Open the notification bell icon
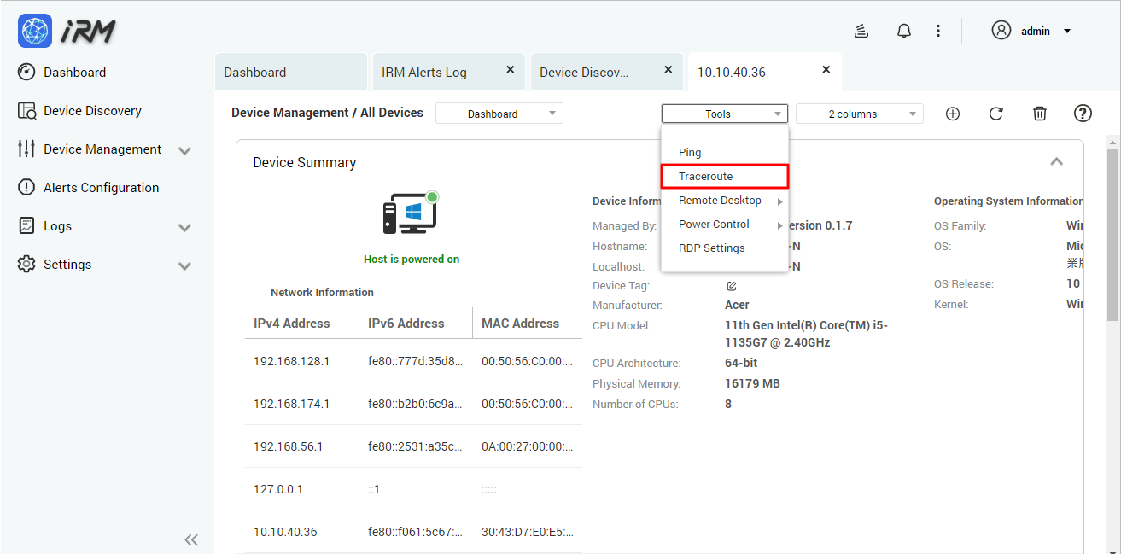 coord(903,30)
